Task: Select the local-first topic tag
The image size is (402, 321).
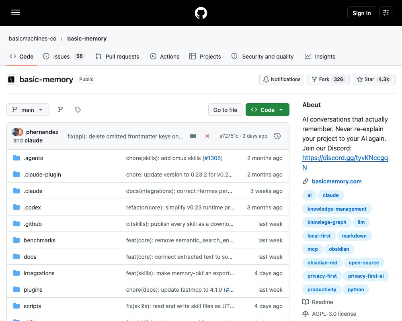Action: (319, 236)
